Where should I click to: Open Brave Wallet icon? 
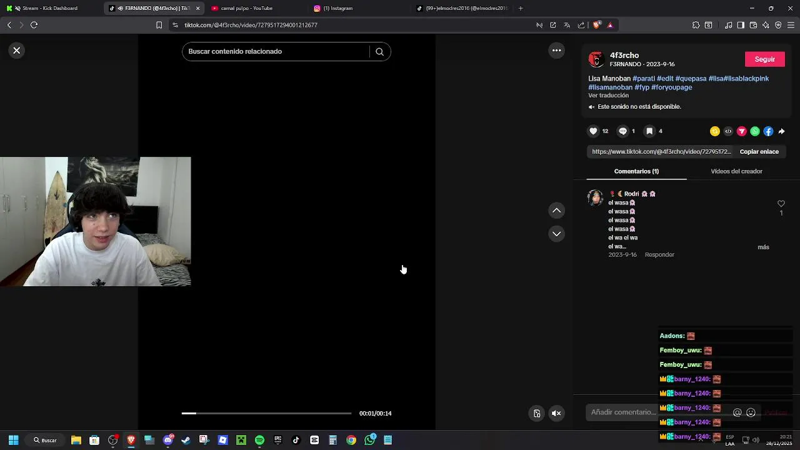tap(753, 25)
